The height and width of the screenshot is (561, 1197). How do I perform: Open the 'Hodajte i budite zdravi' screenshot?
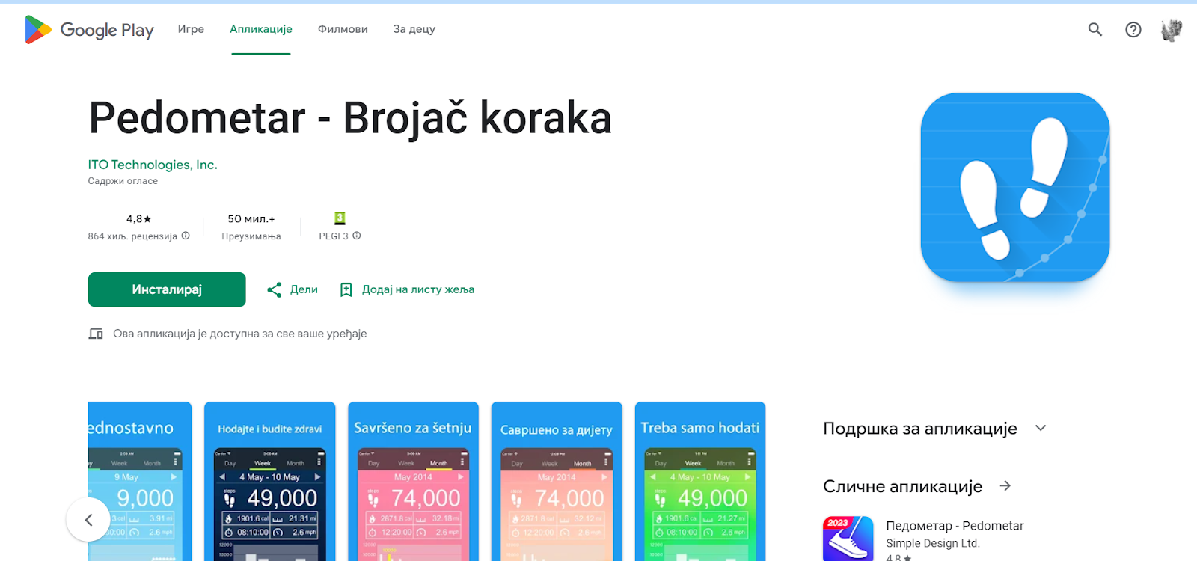[x=269, y=481]
